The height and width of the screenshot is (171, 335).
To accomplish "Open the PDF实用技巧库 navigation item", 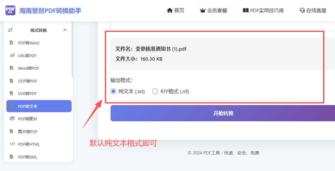I will (263, 10).
